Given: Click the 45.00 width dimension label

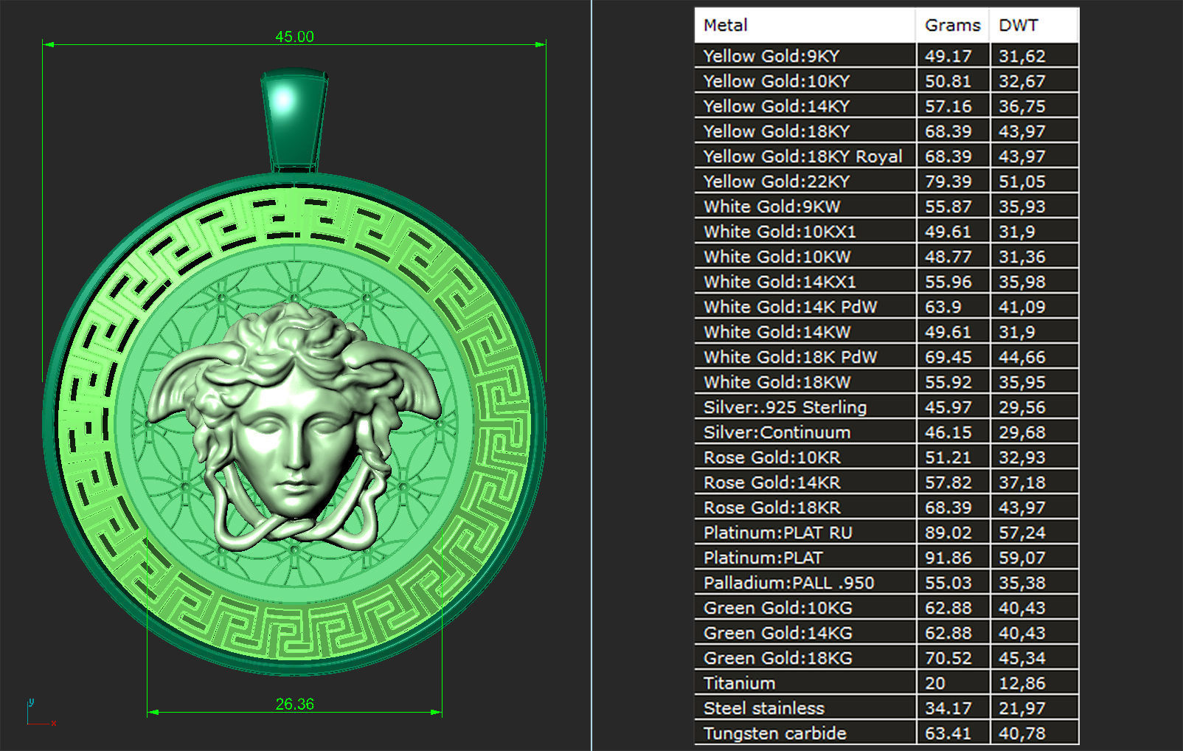Looking at the screenshot, I should tap(294, 37).
